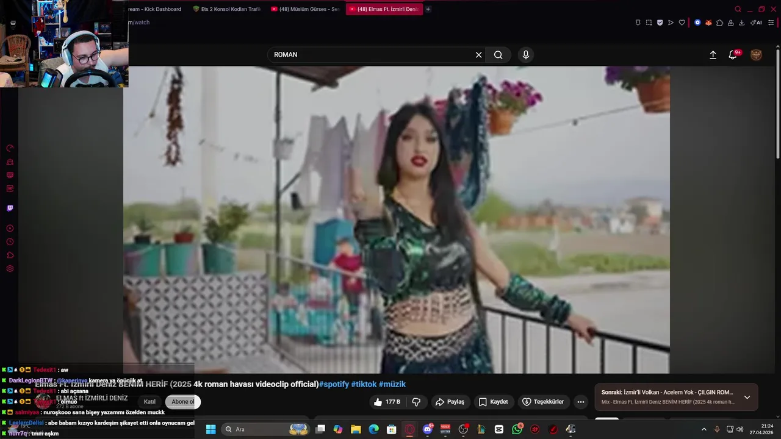
Task: Click the page vertical scrollbar
Action: pyautogui.click(x=777, y=104)
